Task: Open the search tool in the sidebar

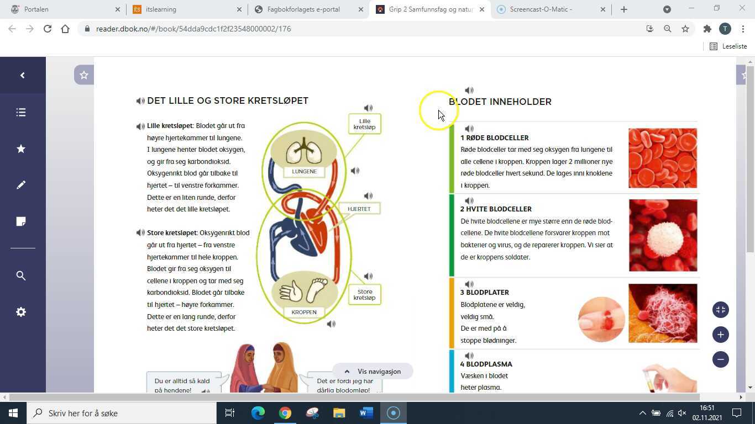Action: [21, 275]
